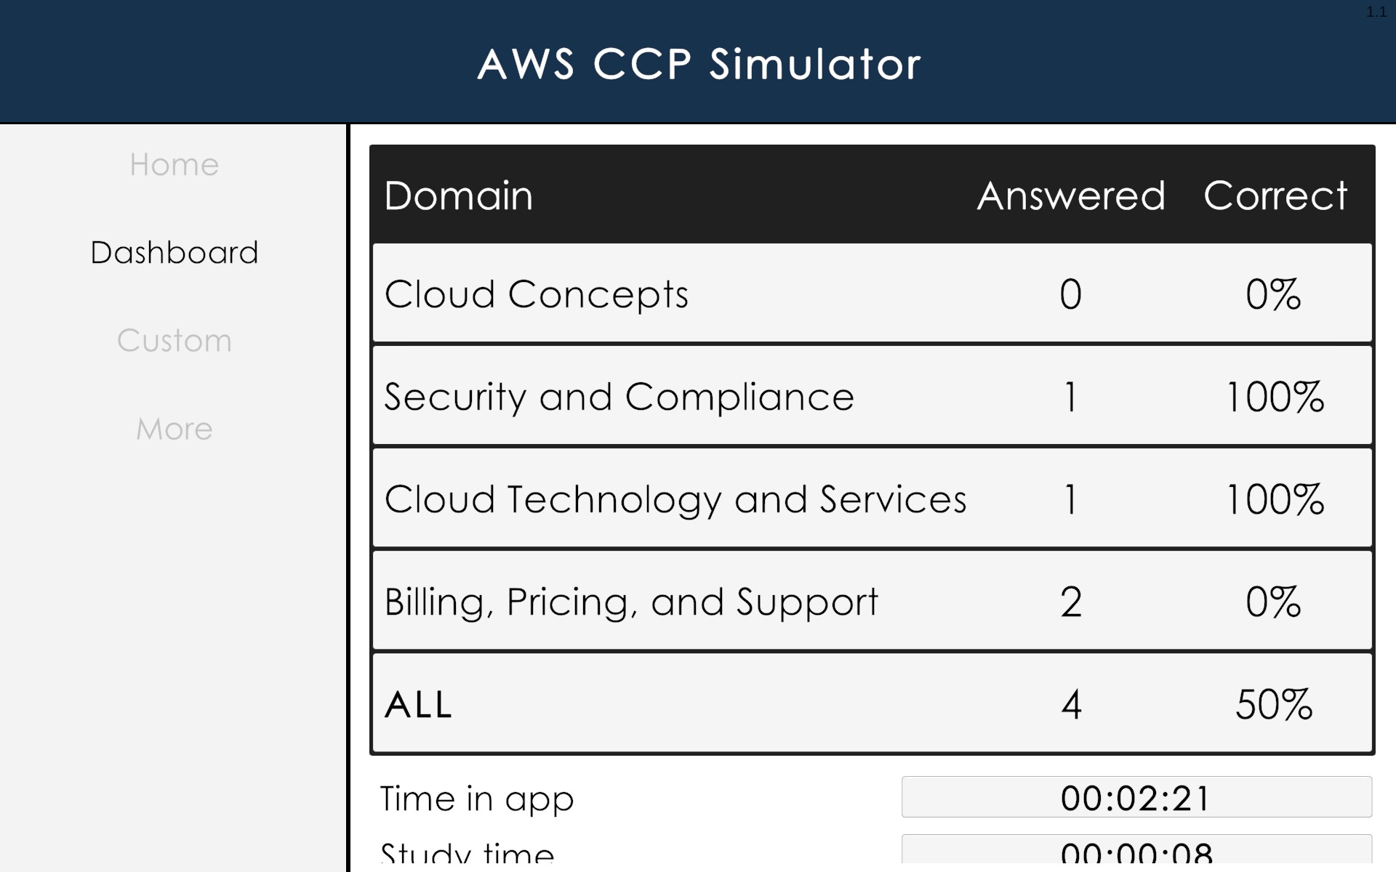The height and width of the screenshot is (872, 1396).
Task: Click the Study time value field
Action: [1136, 852]
